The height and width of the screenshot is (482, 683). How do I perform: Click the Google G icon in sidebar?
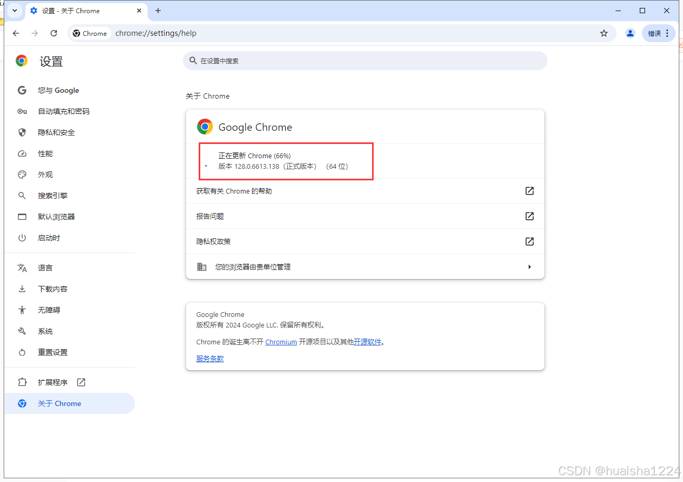click(x=22, y=90)
